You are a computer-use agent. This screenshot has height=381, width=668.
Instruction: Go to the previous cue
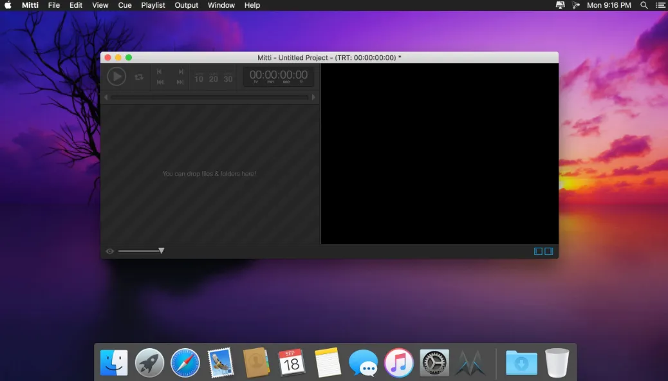160,71
